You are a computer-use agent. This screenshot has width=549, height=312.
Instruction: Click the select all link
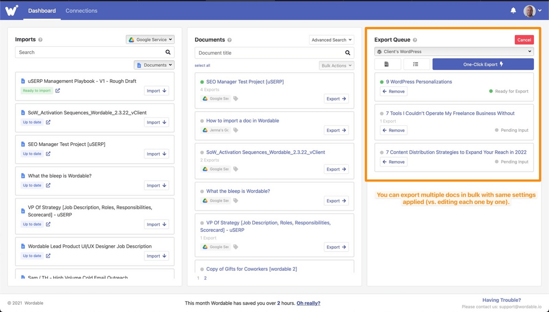[202, 65]
